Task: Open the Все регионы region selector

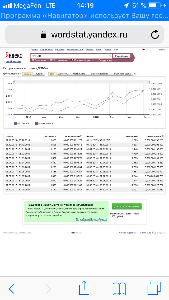Action: (105, 60)
